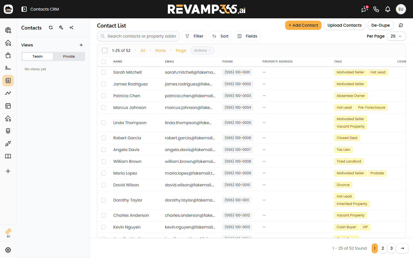Viewport: 413px width, 258px height.
Task: Open the Filter options
Action: coord(194,36)
